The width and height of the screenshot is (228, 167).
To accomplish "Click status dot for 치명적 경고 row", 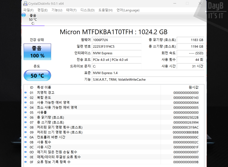I will click(25, 93).
